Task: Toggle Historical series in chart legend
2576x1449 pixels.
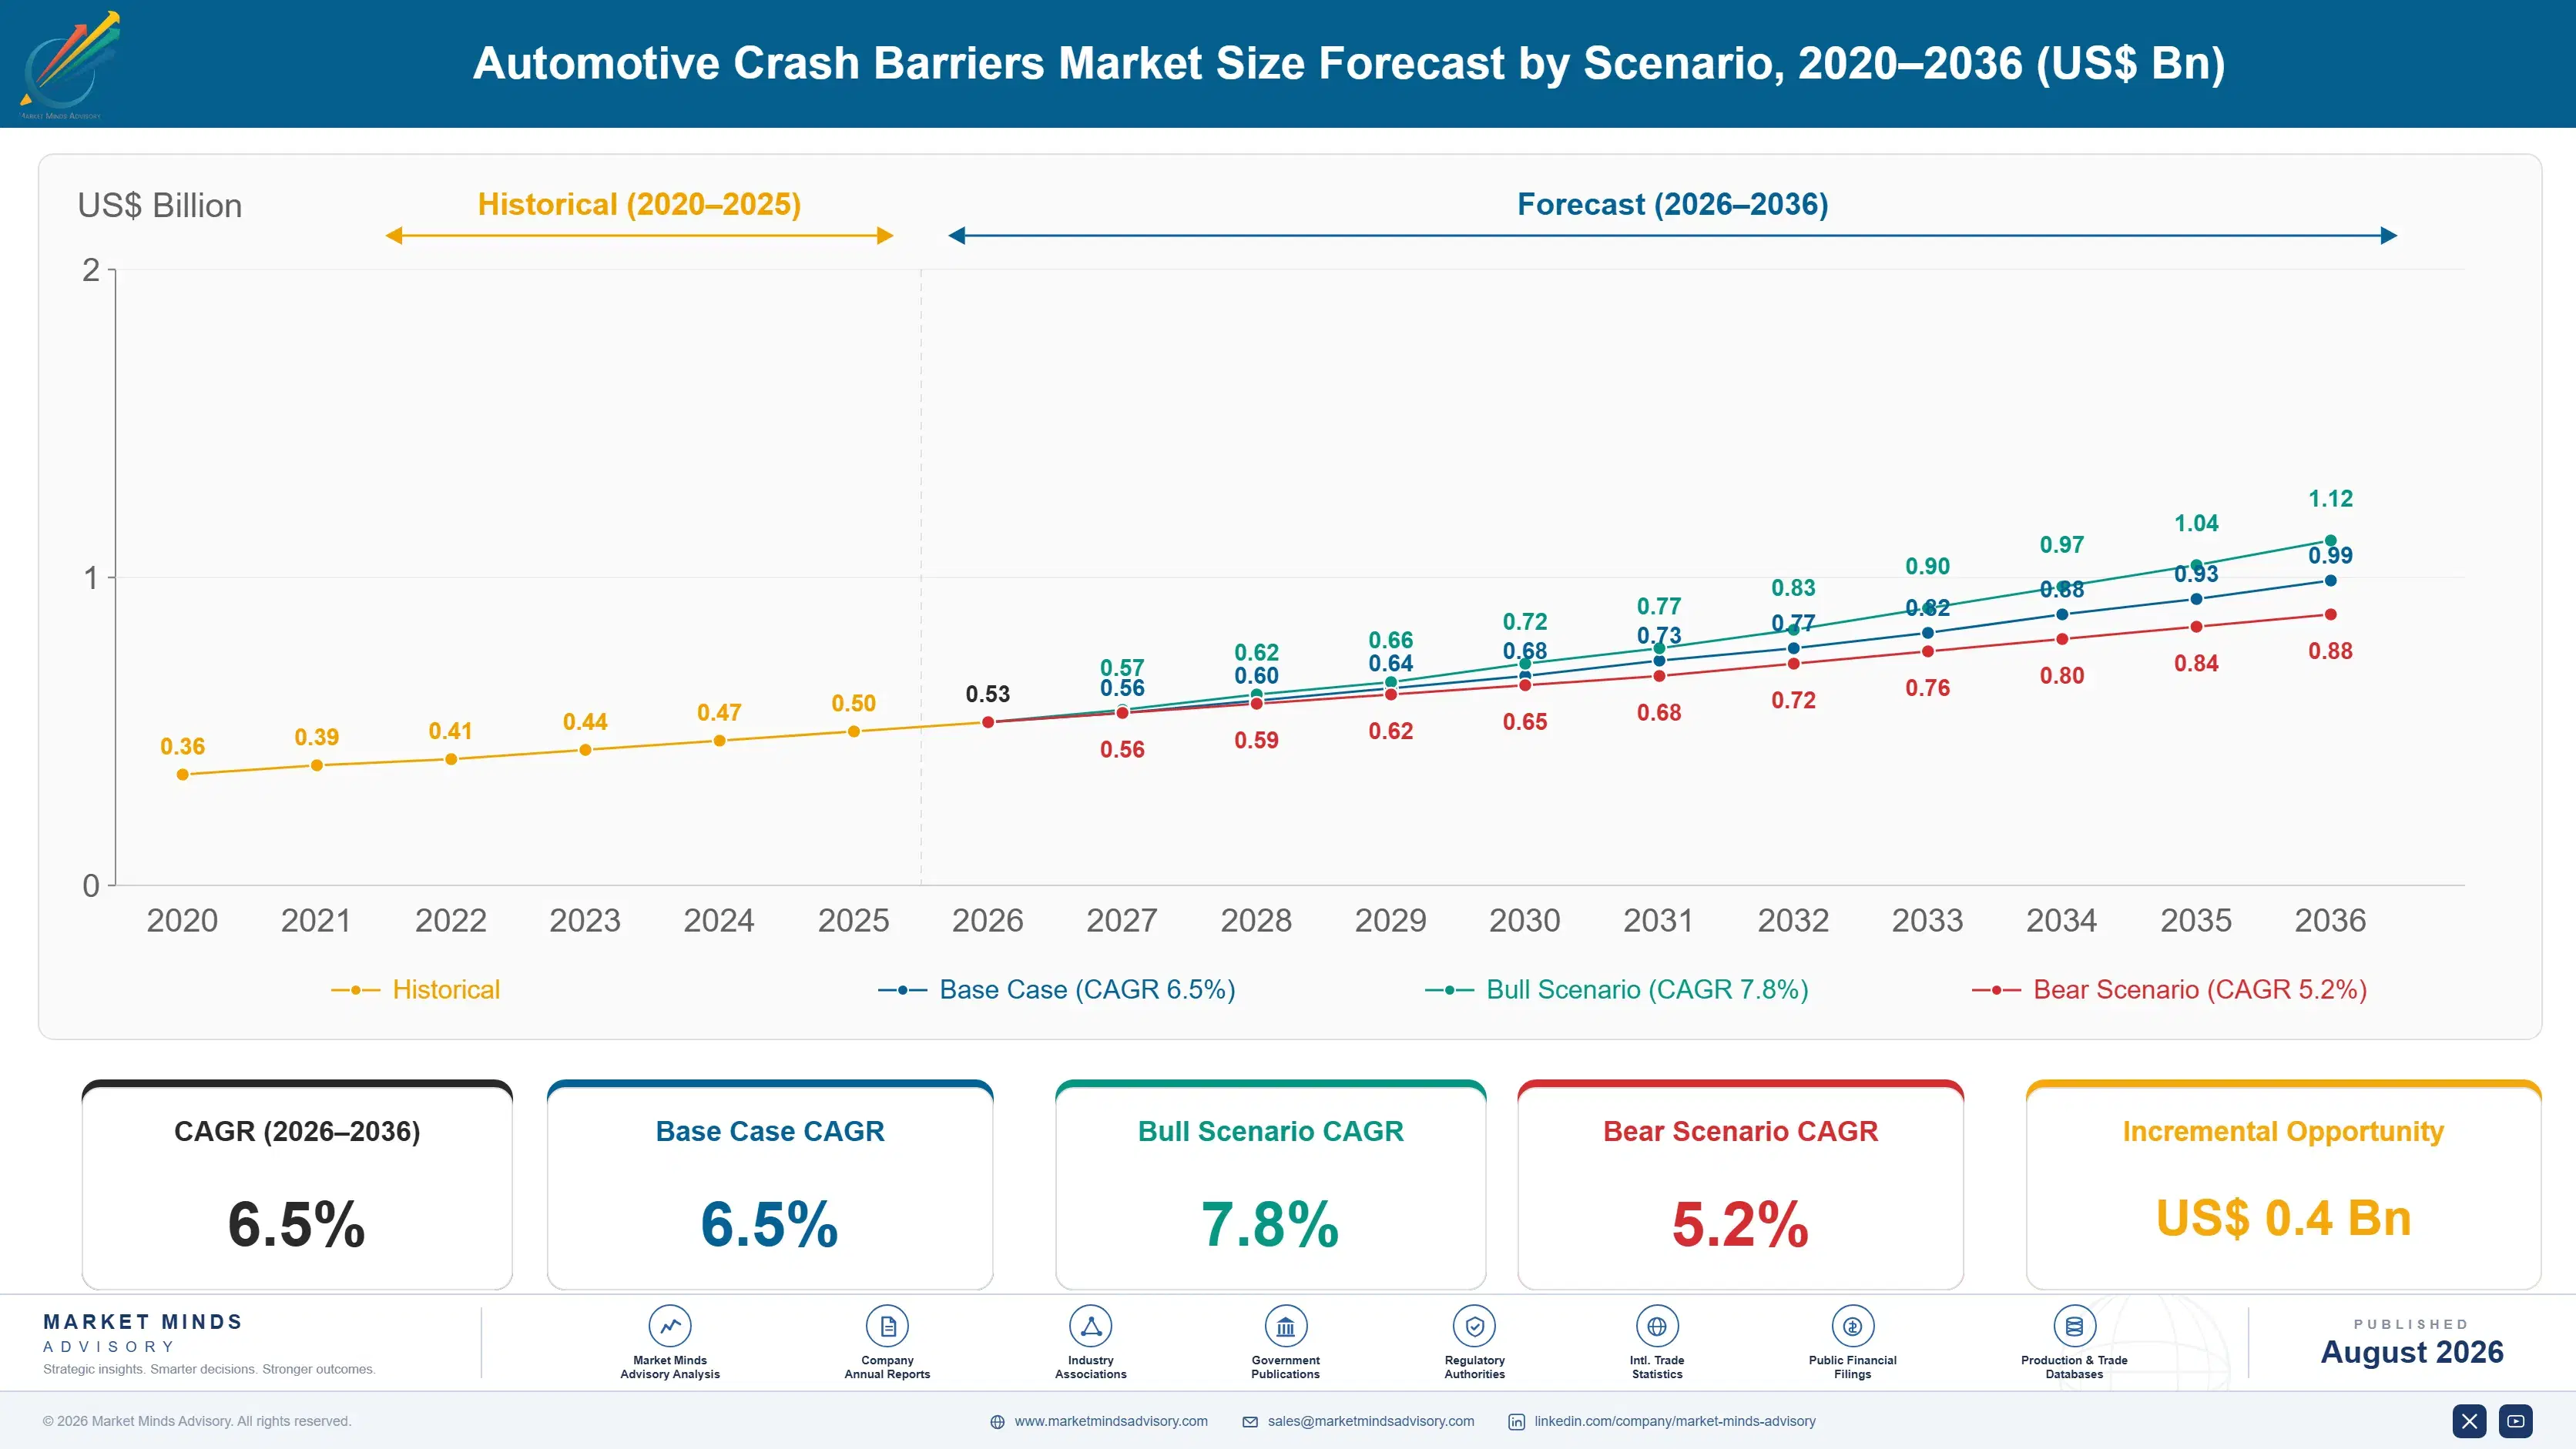Action: tap(415, 989)
